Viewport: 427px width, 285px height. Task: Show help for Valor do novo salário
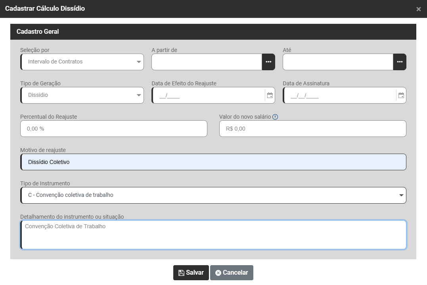(275, 117)
